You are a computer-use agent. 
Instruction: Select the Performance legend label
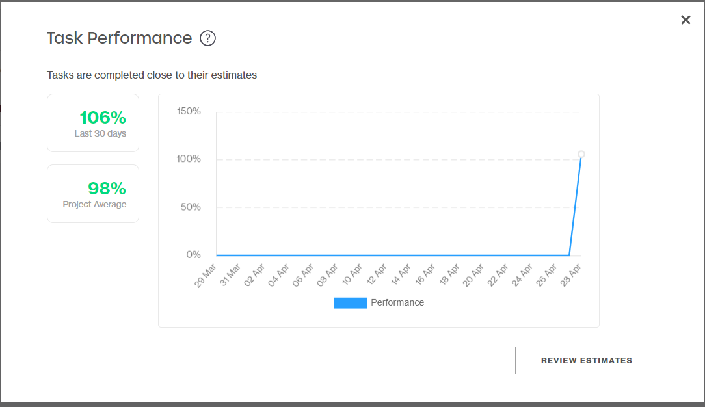(397, 303)
